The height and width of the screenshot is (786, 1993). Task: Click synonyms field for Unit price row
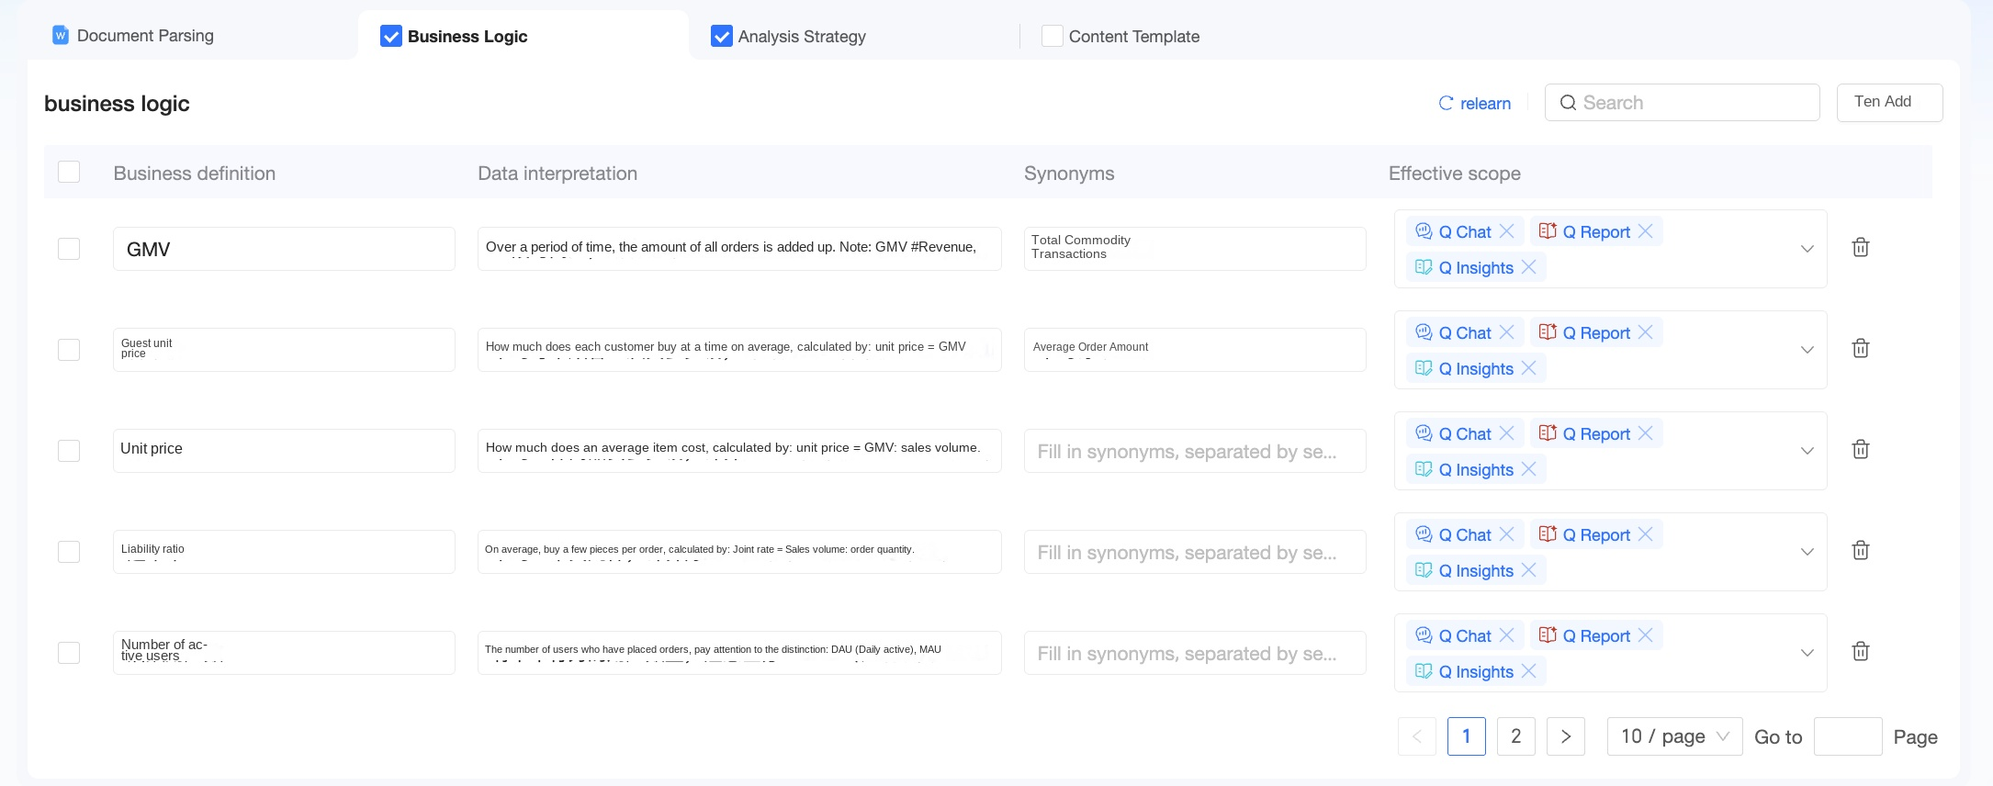(x=1195, y=451)
